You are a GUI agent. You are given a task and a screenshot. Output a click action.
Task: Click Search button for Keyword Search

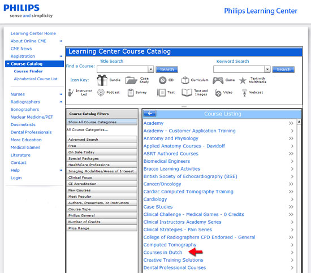tap(283, 70)
